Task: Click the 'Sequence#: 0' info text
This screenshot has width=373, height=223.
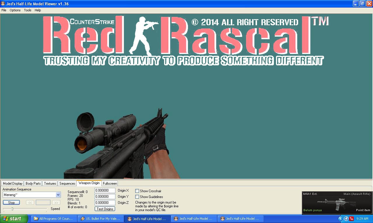Action: point(78,192)
